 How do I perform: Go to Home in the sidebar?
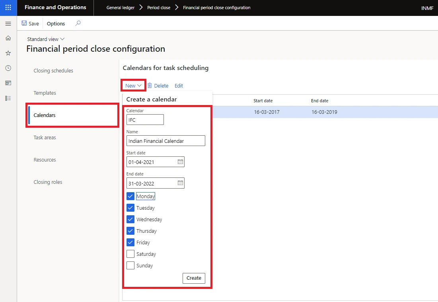[x=8, y=38]
